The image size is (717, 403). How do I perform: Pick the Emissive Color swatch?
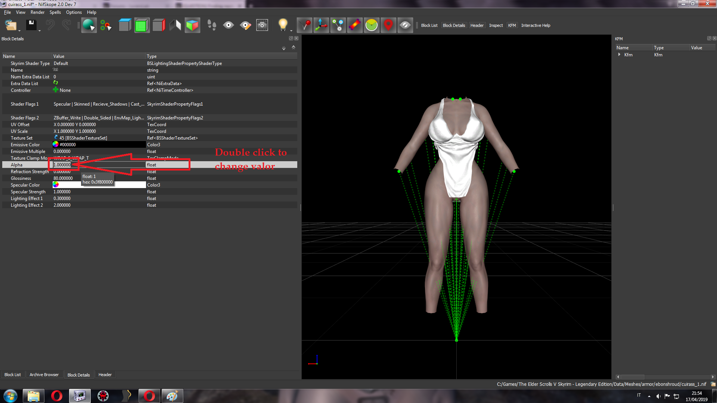pyautogui.click(x=56, y=144)
